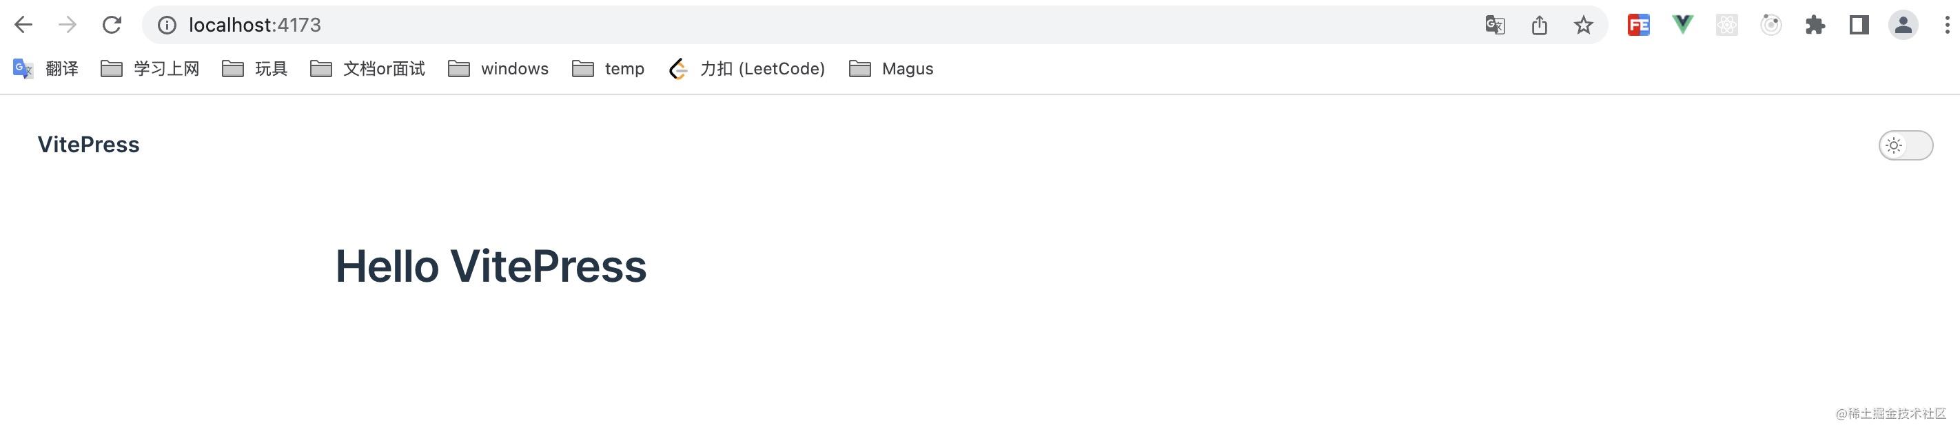Reload the current page
Viewport: 1960px width, 434px height.
tap(112, 25)
